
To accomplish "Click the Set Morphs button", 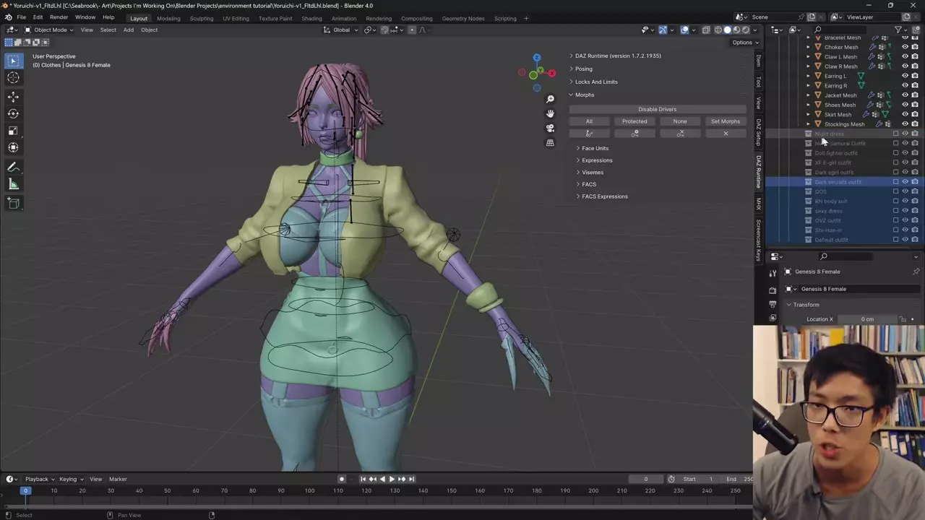I will (725, 121).
